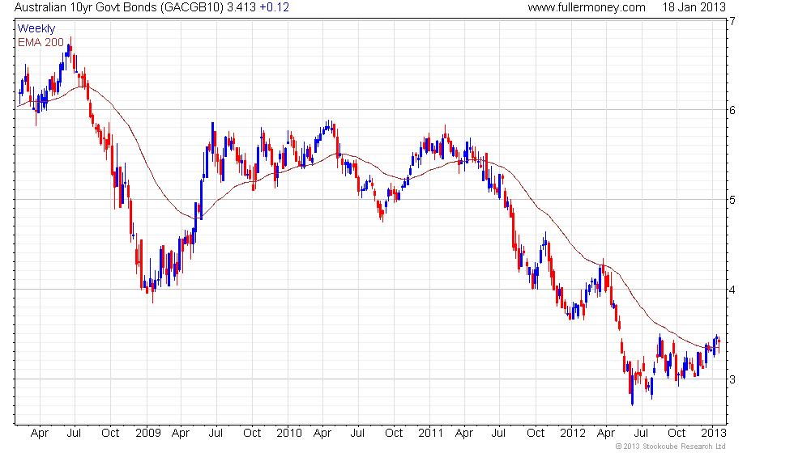Click the x-axis label '2011'
Screen dimensions: 794x453
[x=431, y=434]
